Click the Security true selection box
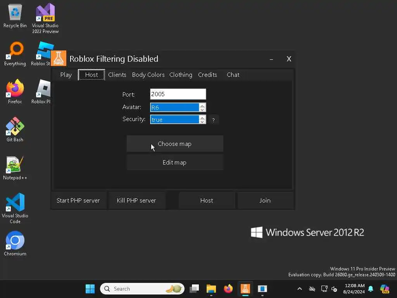 click(174, 120)
